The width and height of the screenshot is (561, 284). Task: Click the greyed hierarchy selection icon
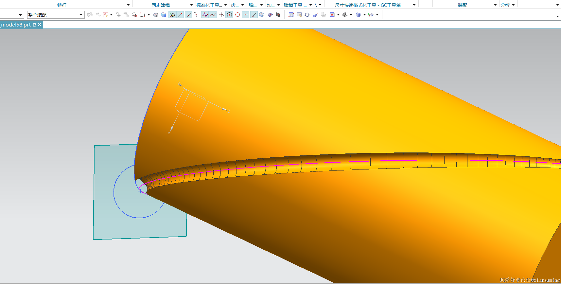pyautogui.click(x=126, y=15)
